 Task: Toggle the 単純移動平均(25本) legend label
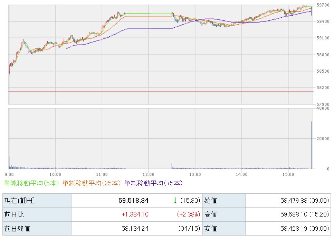pos(92,183)
